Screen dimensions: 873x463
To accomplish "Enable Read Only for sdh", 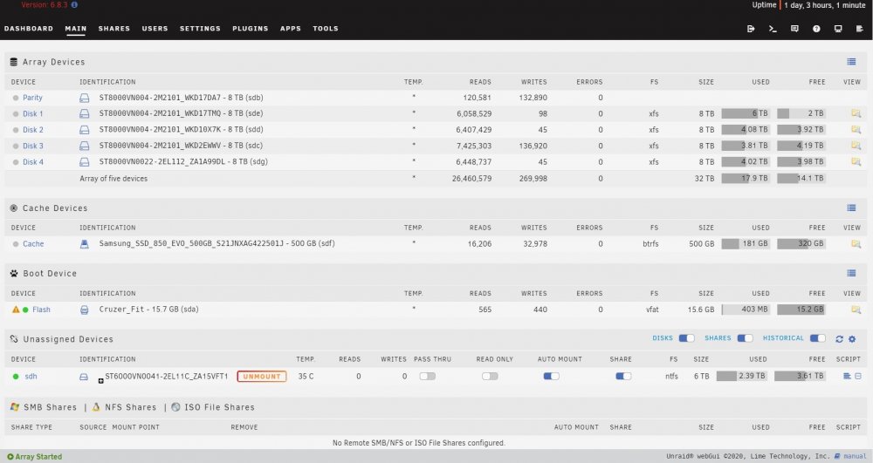I will [x=490, y=377].
